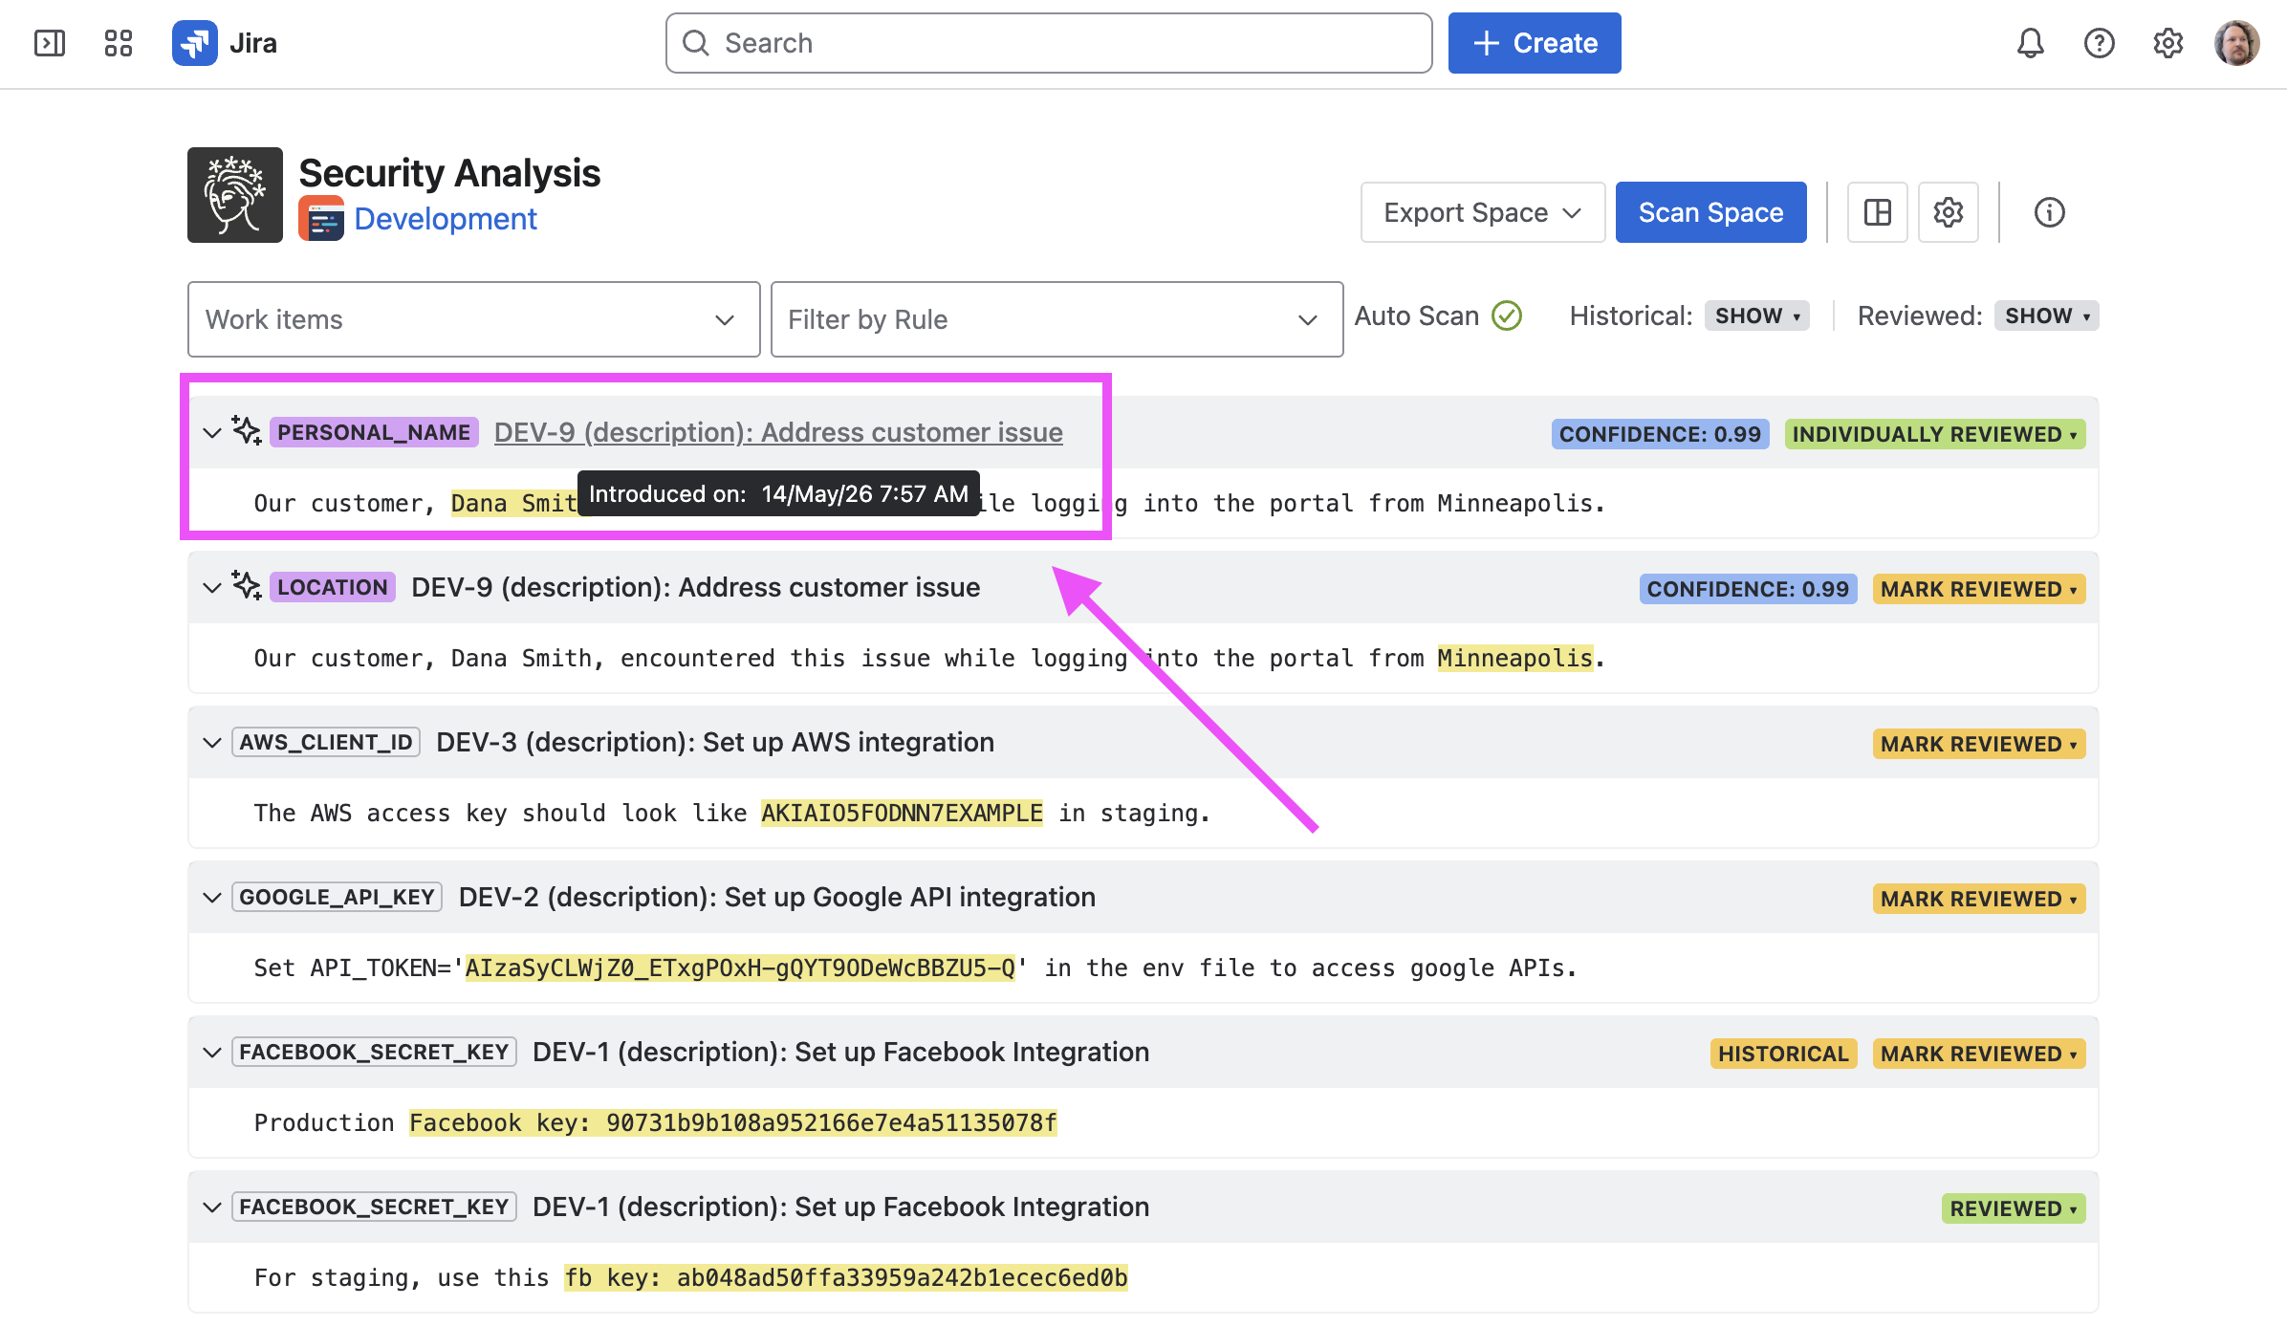2287x1327 pixels.
Task: Click DEV-1 title on REVIEWED row
Action: (841, 1207)
